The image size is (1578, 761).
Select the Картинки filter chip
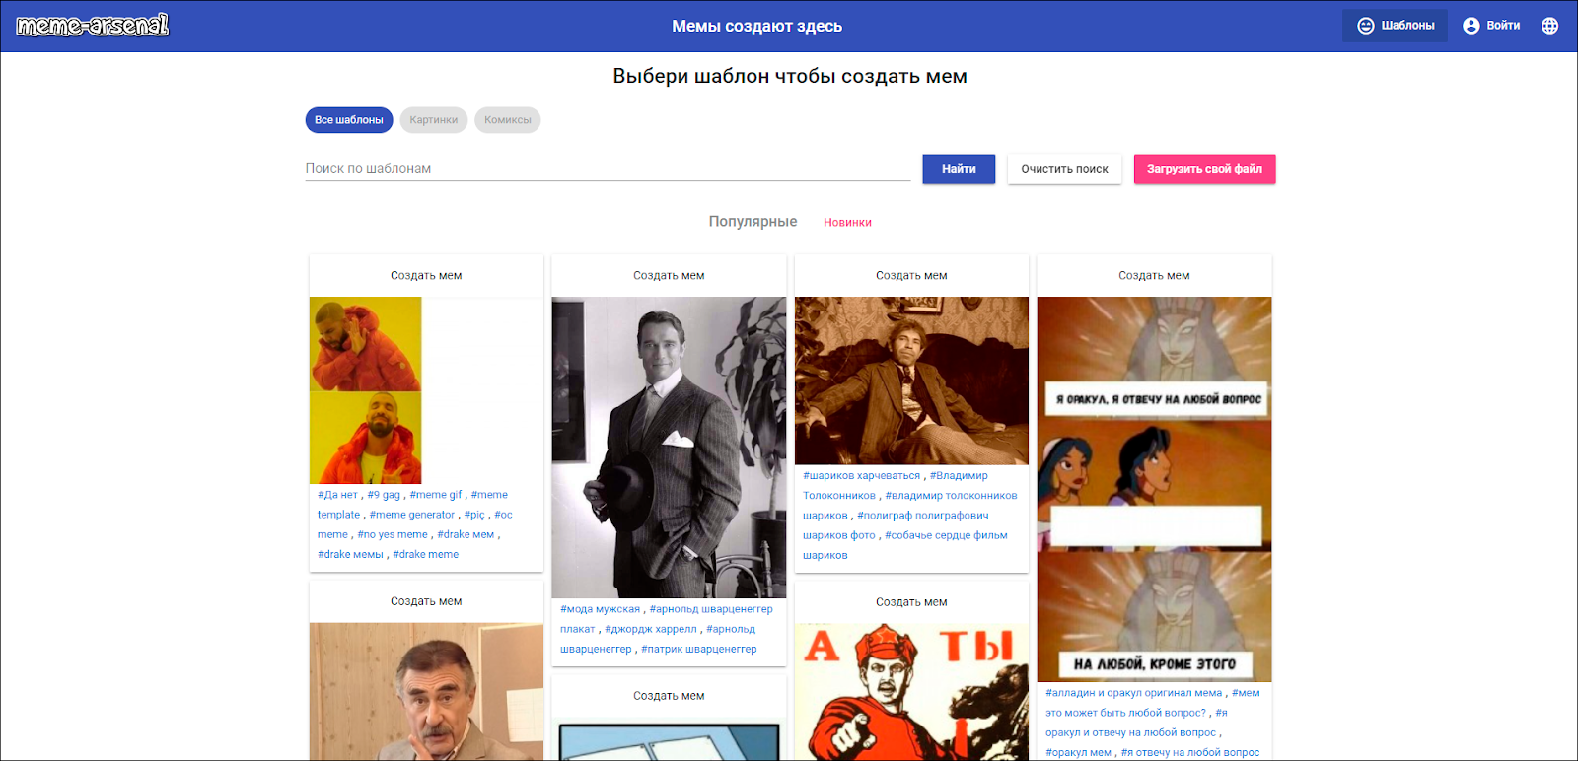[x=433, y=120]
